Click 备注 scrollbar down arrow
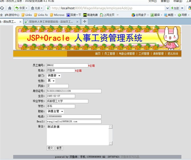Screen dimensions: 191x160 coord(111,143)
